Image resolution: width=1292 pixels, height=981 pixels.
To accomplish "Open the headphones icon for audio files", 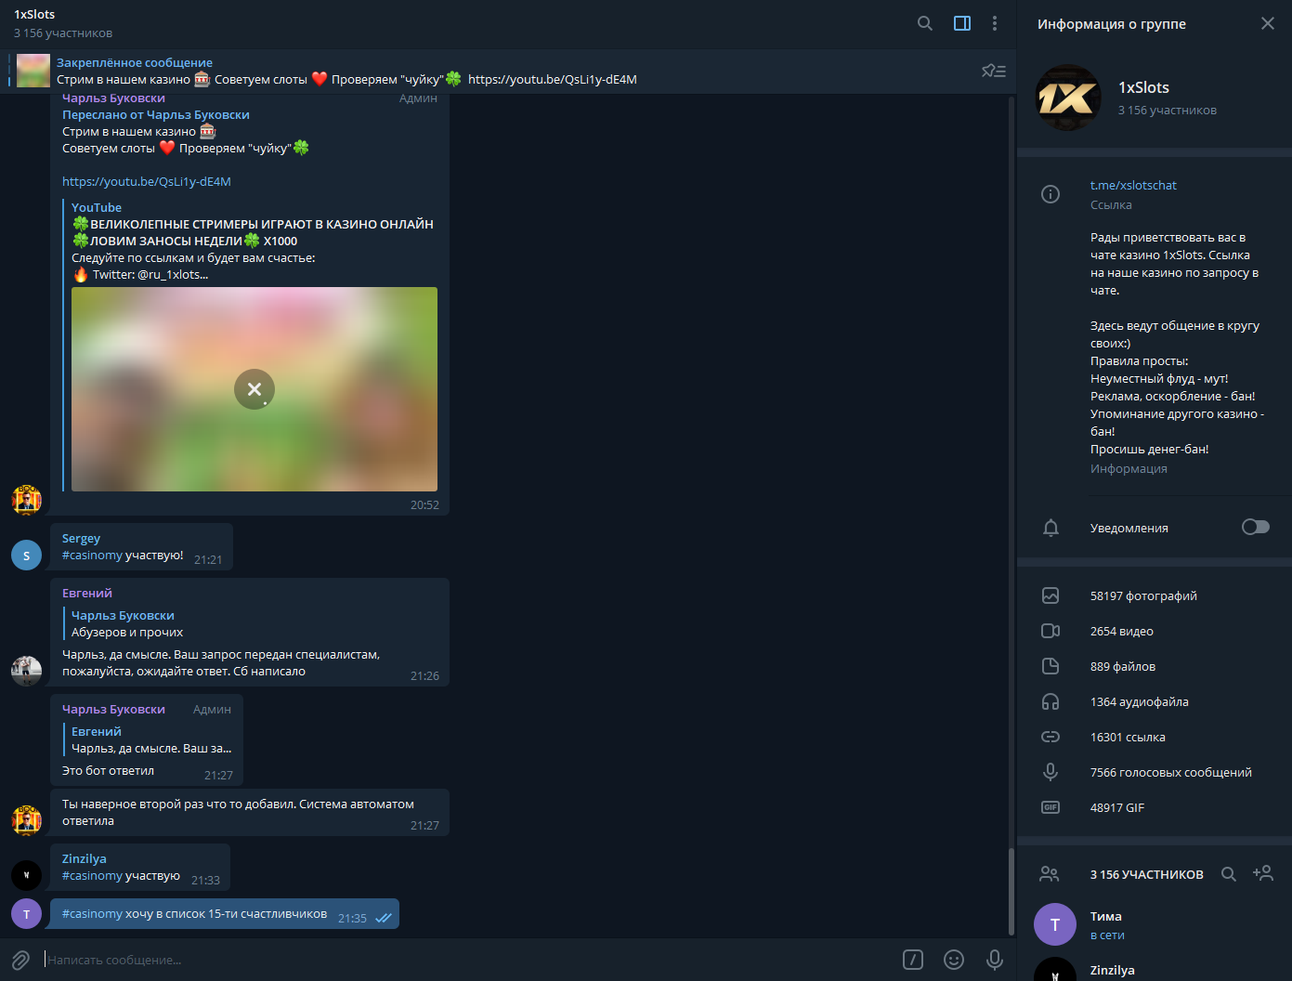I will pos(1051,701).
